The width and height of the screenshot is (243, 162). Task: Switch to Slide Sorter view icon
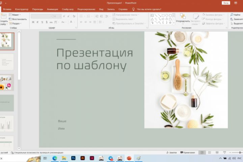point(210,153)
